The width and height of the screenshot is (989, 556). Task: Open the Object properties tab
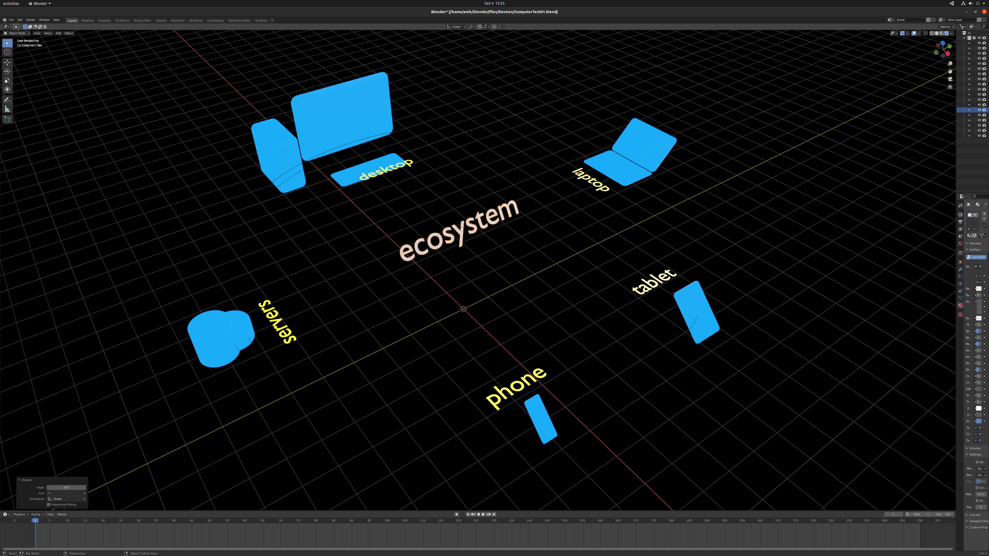pyautogui.click(x=960, y=262)
